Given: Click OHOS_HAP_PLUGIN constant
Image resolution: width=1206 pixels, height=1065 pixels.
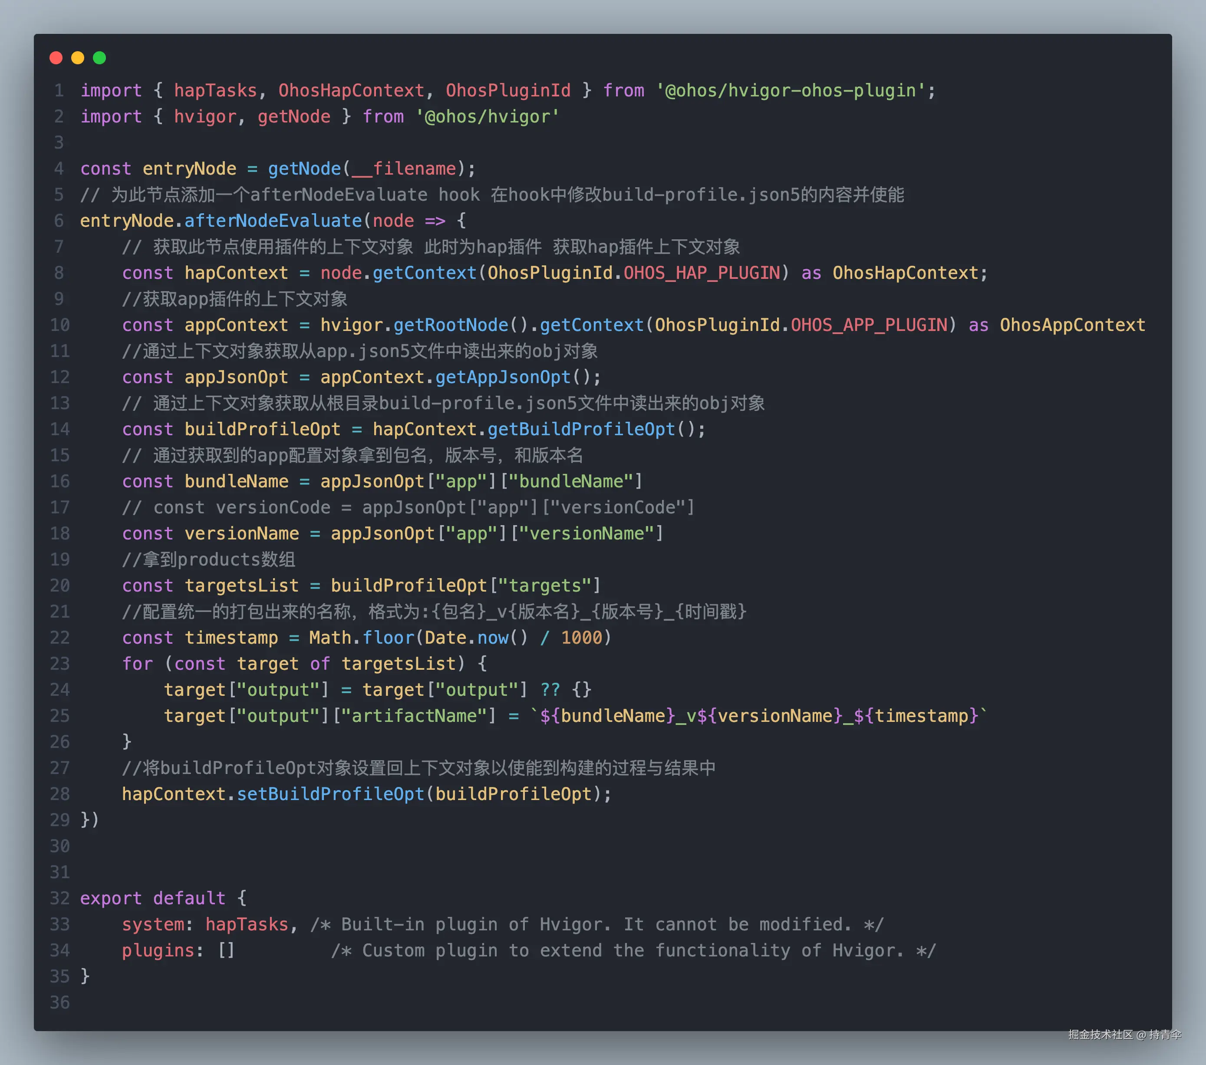Looking at the screenshot, I should point(702,273).
